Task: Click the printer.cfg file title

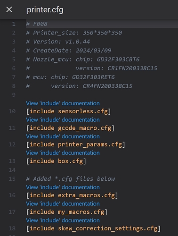Action: (x=45, y=10)
